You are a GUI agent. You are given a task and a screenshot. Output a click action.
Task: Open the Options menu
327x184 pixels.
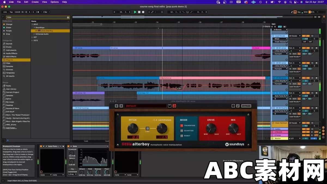[54, 2]
